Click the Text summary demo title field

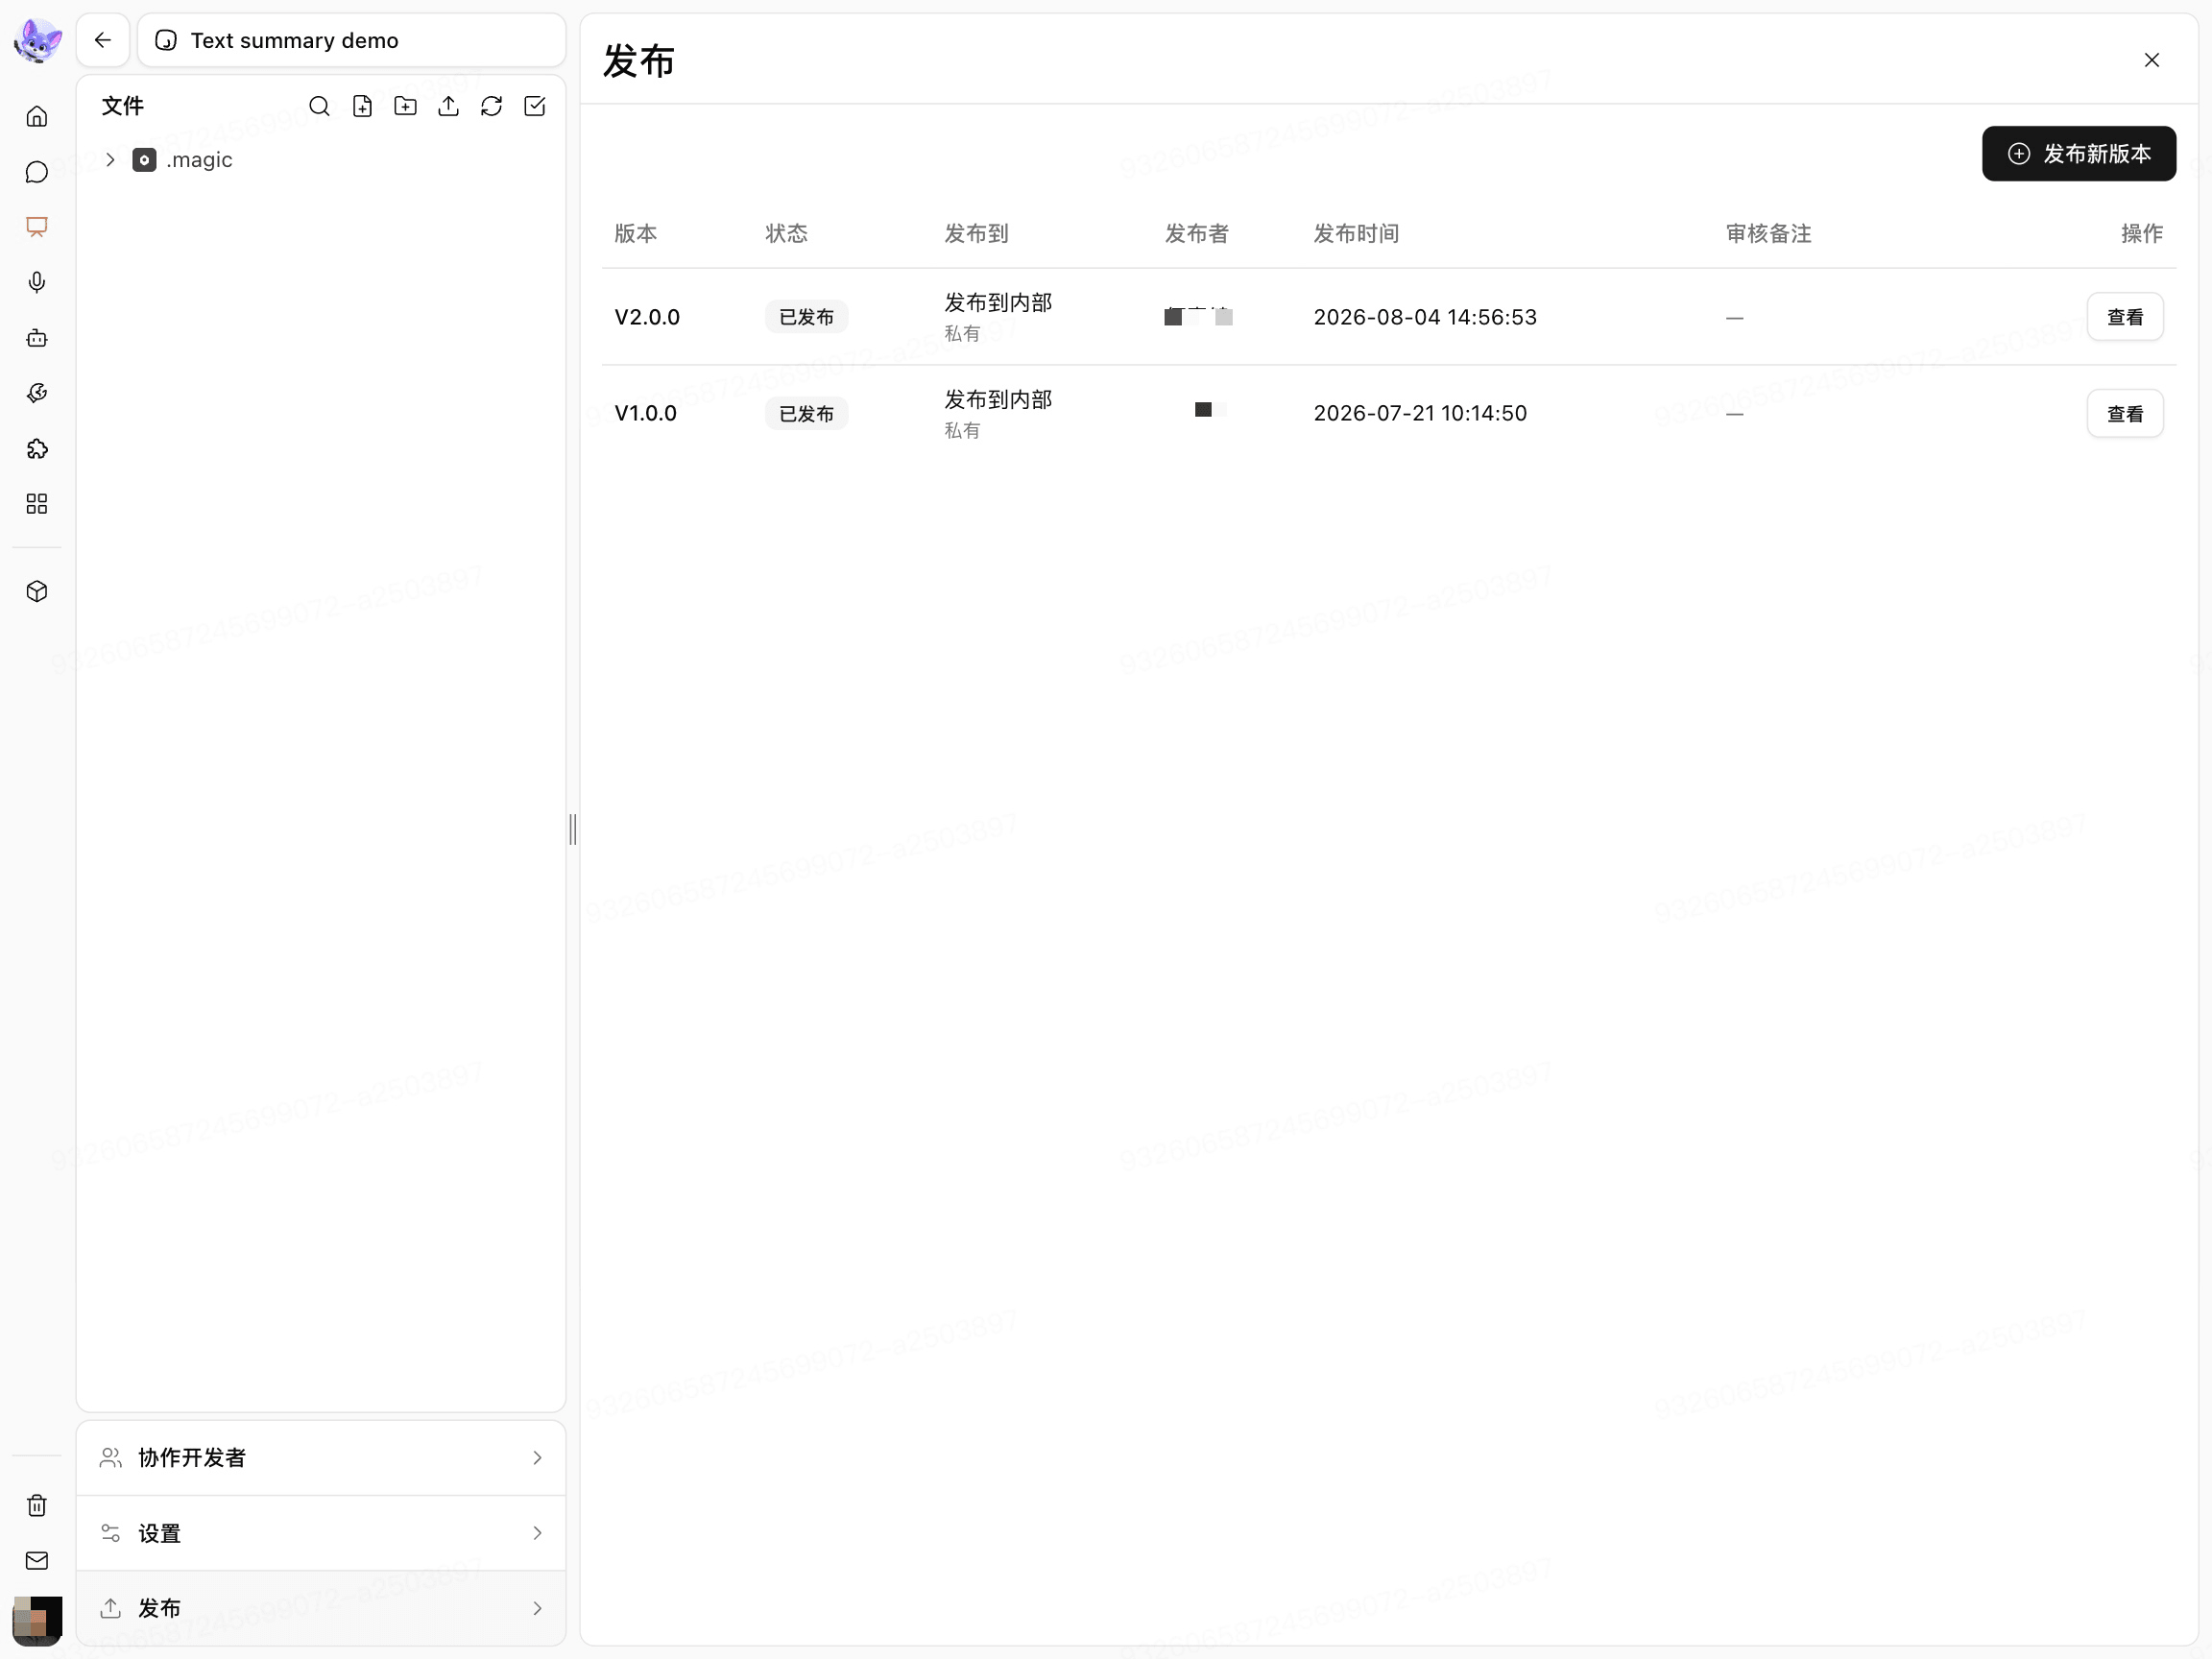[352, 40]
